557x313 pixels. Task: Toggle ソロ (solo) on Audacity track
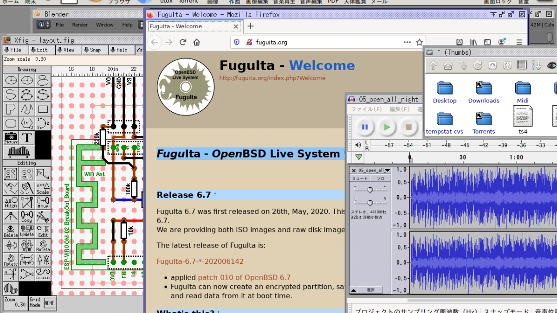tap(381, 178)
